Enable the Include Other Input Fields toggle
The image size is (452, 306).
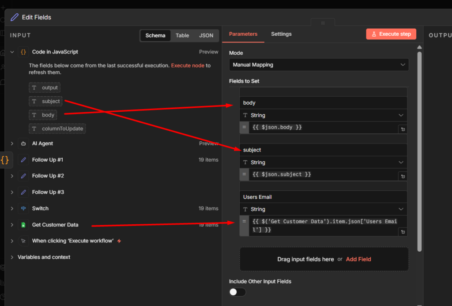237,292
